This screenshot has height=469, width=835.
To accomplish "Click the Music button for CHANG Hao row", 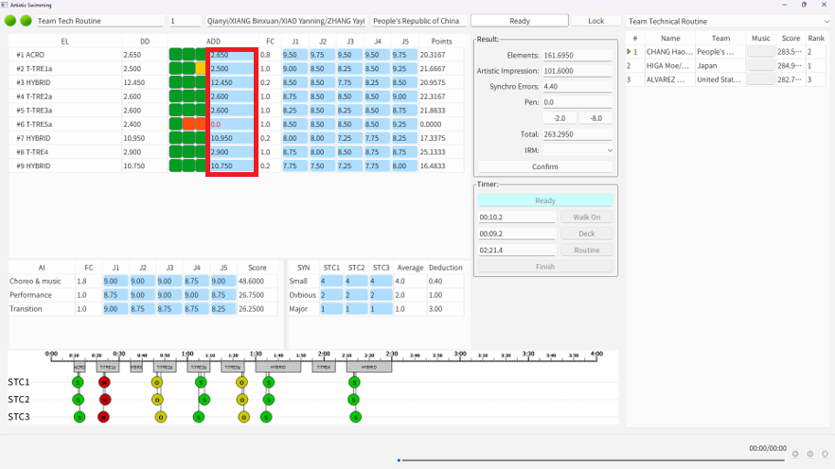I will click(x=760, y=52).
